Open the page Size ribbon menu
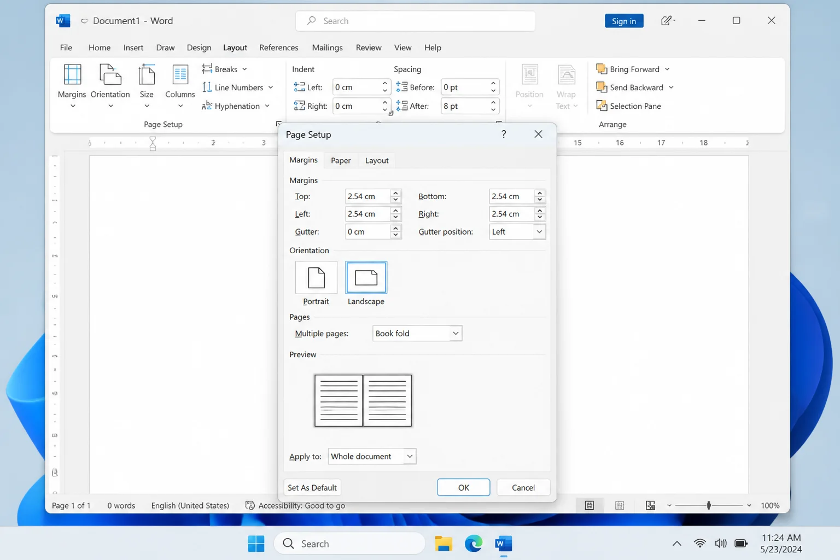The height and width of the screenshot is (560, 840). point(147,86)
